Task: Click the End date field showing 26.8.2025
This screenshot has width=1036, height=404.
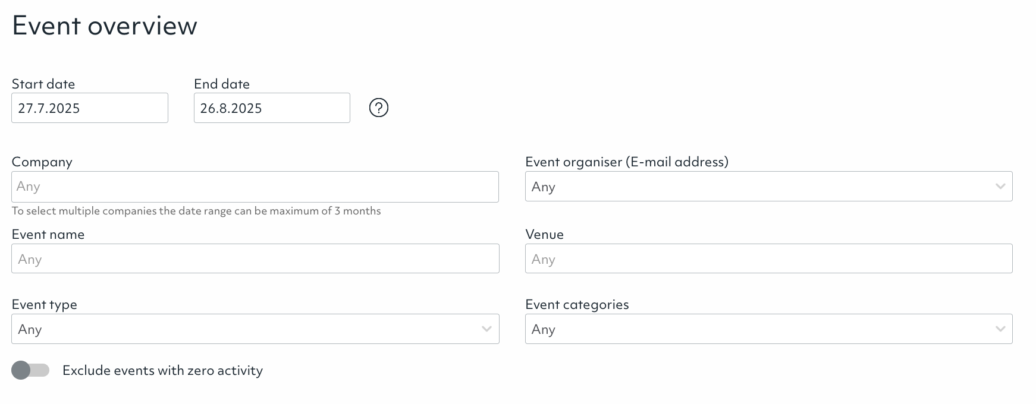Action: [272, 108]
